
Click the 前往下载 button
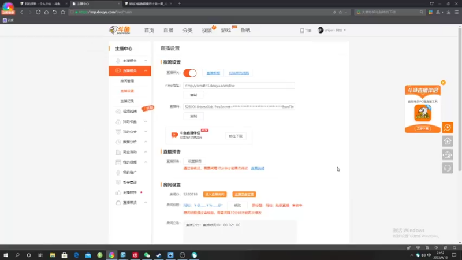pyautogui.click(x=236, y=136)
